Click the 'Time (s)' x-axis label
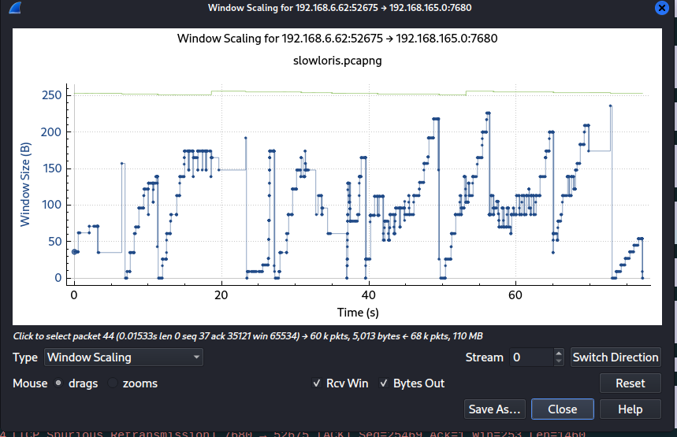This screenshot has width=677, height=437. pyautogui.click(x=359, y=313)
